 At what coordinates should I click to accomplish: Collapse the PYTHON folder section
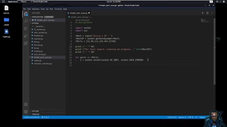(x=31, y=23)
